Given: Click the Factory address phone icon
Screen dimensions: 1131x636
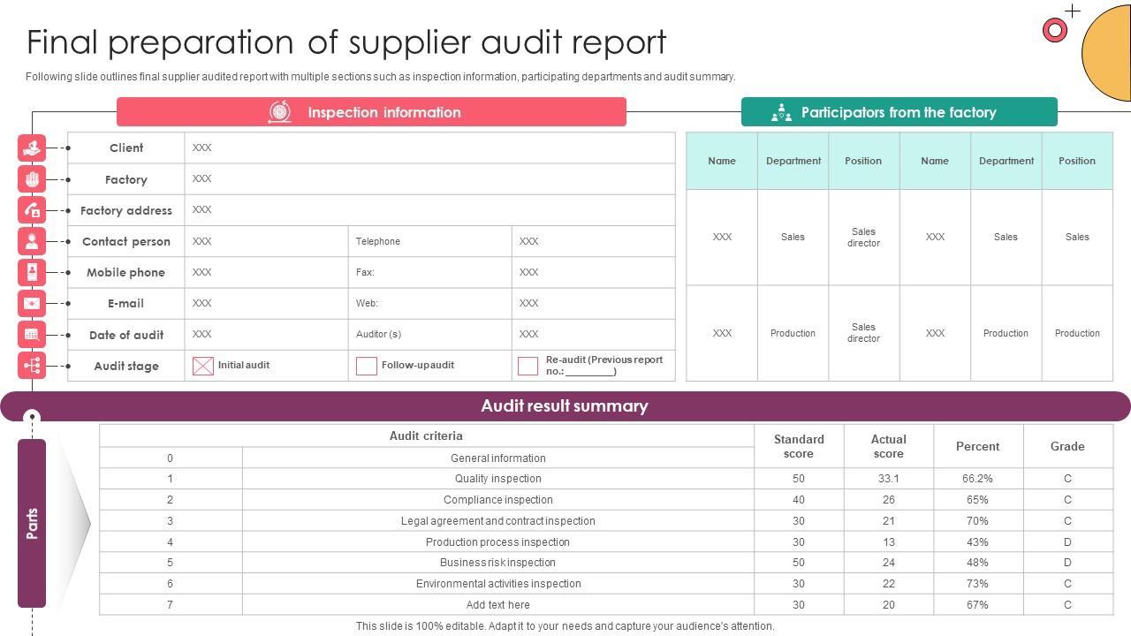Looking at the screenshot, I should (32, 210).
